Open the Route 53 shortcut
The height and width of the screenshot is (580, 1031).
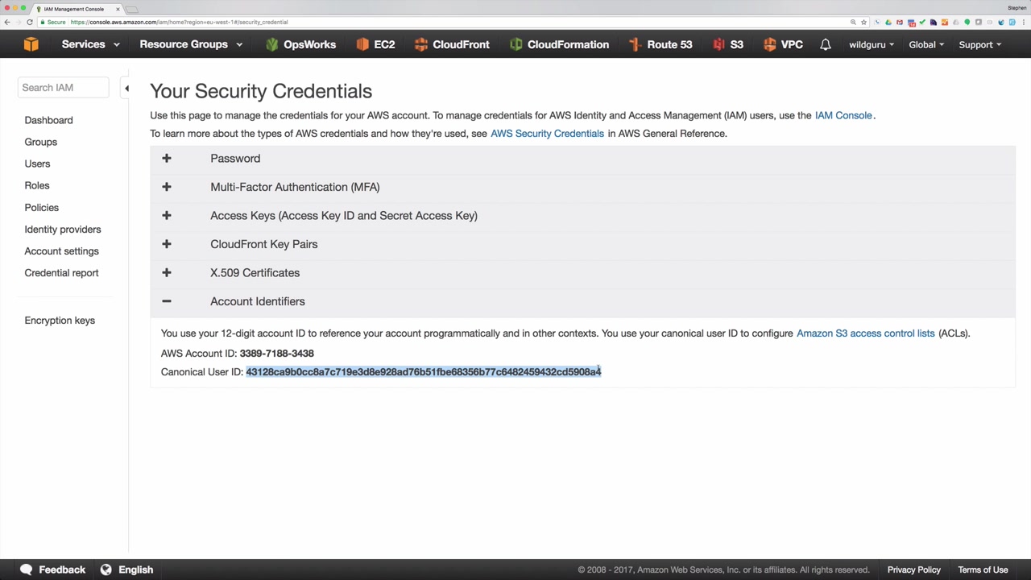pos(660,44)
